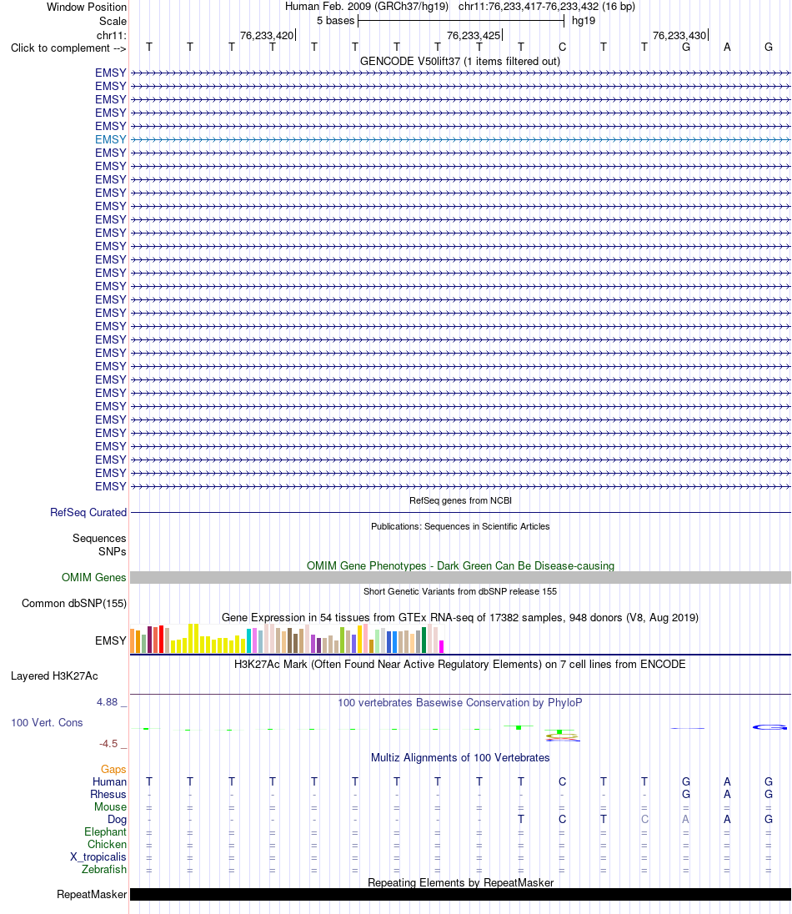Open 'Repeating Elements by RepeatMasker' title
The height and width of the screenshot is (914, 792).
(x=460, y=882)
